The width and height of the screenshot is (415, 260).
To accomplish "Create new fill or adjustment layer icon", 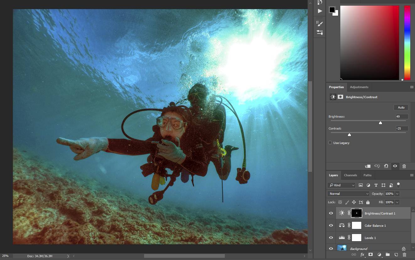I will 379,255.
